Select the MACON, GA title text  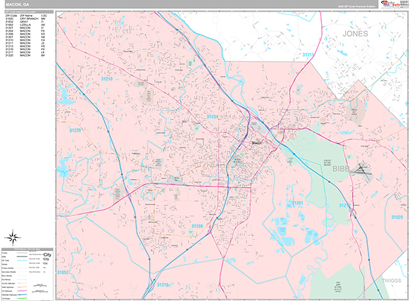[x=16, y=5]
